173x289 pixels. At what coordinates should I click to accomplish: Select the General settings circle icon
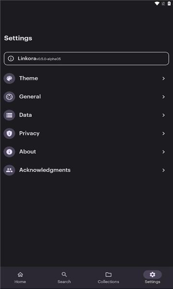(x=9, y=97)
